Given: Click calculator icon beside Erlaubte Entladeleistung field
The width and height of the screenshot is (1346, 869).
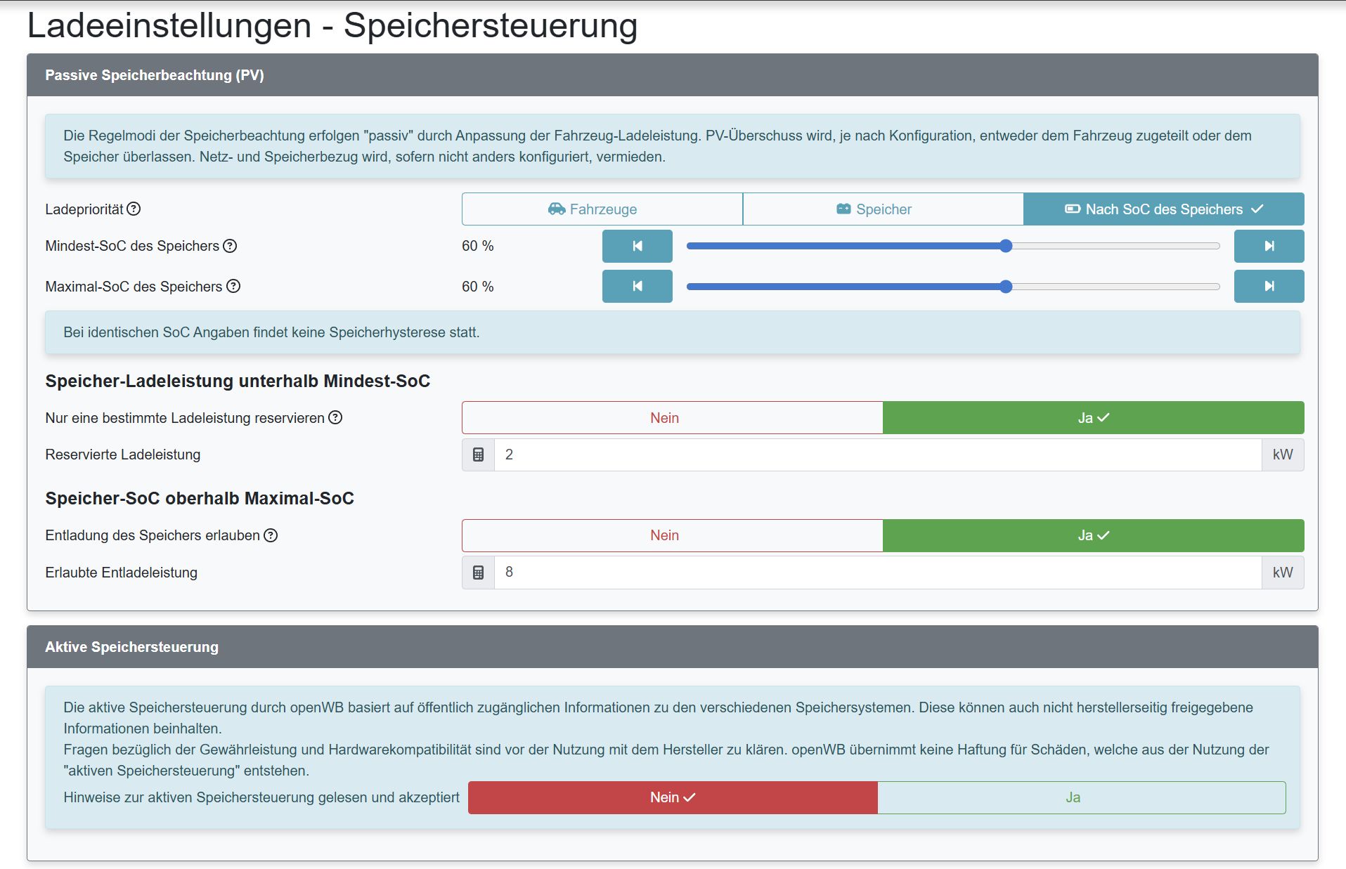Looking at the screenshot, I should point(479,573).
